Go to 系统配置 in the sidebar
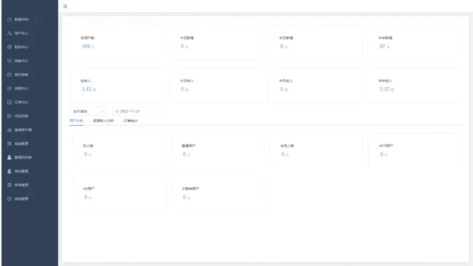This screenshot has width=473, height=266. [21, 144]
